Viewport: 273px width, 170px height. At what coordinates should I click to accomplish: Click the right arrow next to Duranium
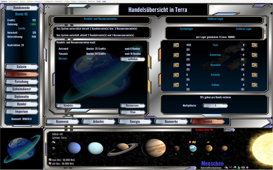254,65
